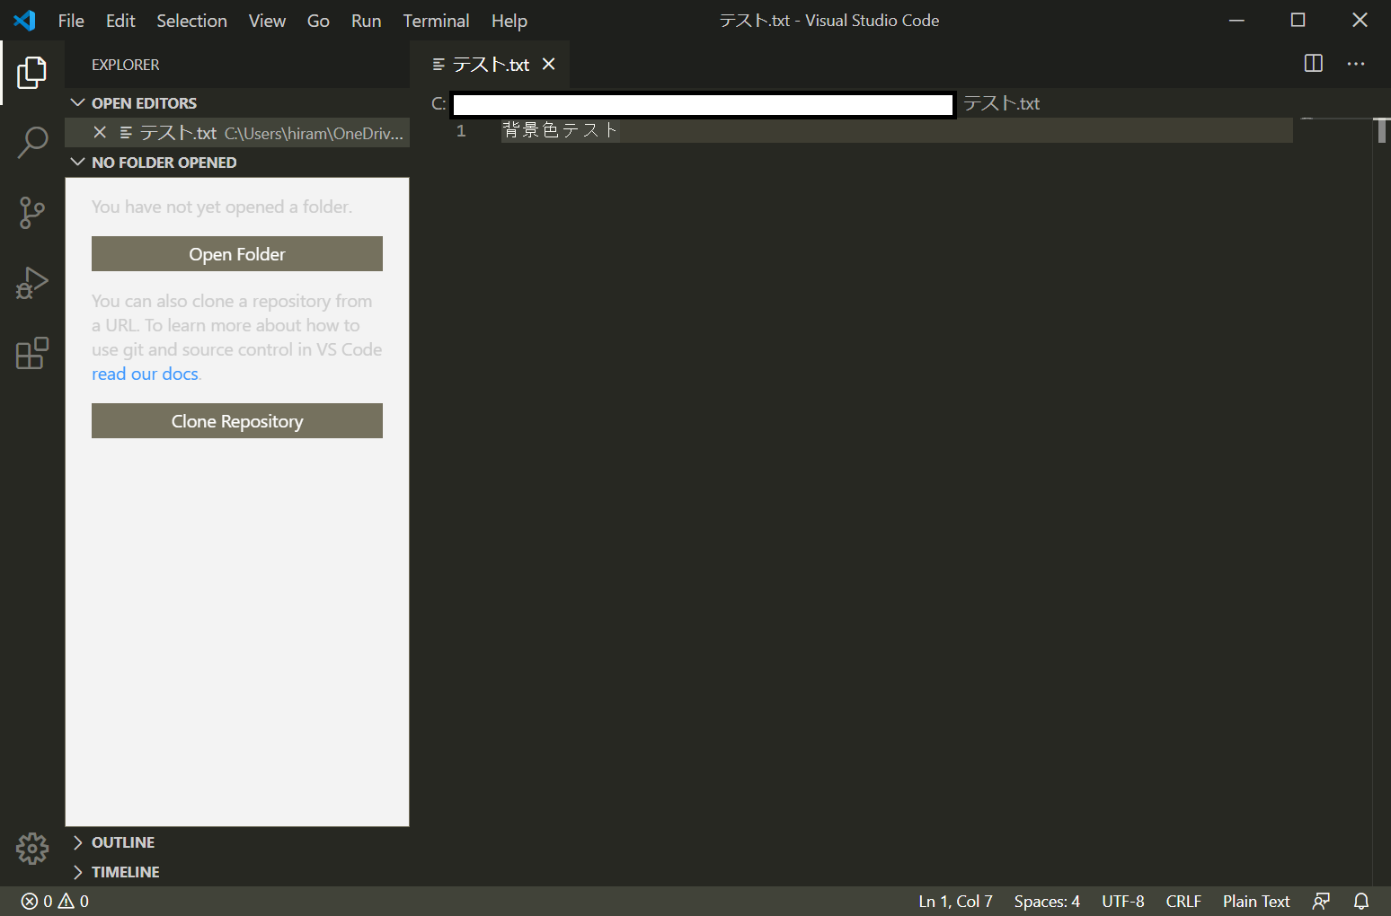This screenshot has width=1391, height=916.
Task: Open the Search view in activity bar
Action: [x=31, y=143]
